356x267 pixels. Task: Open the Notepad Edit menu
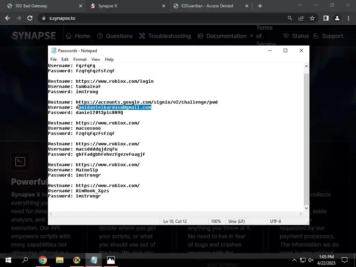[65, 59]
